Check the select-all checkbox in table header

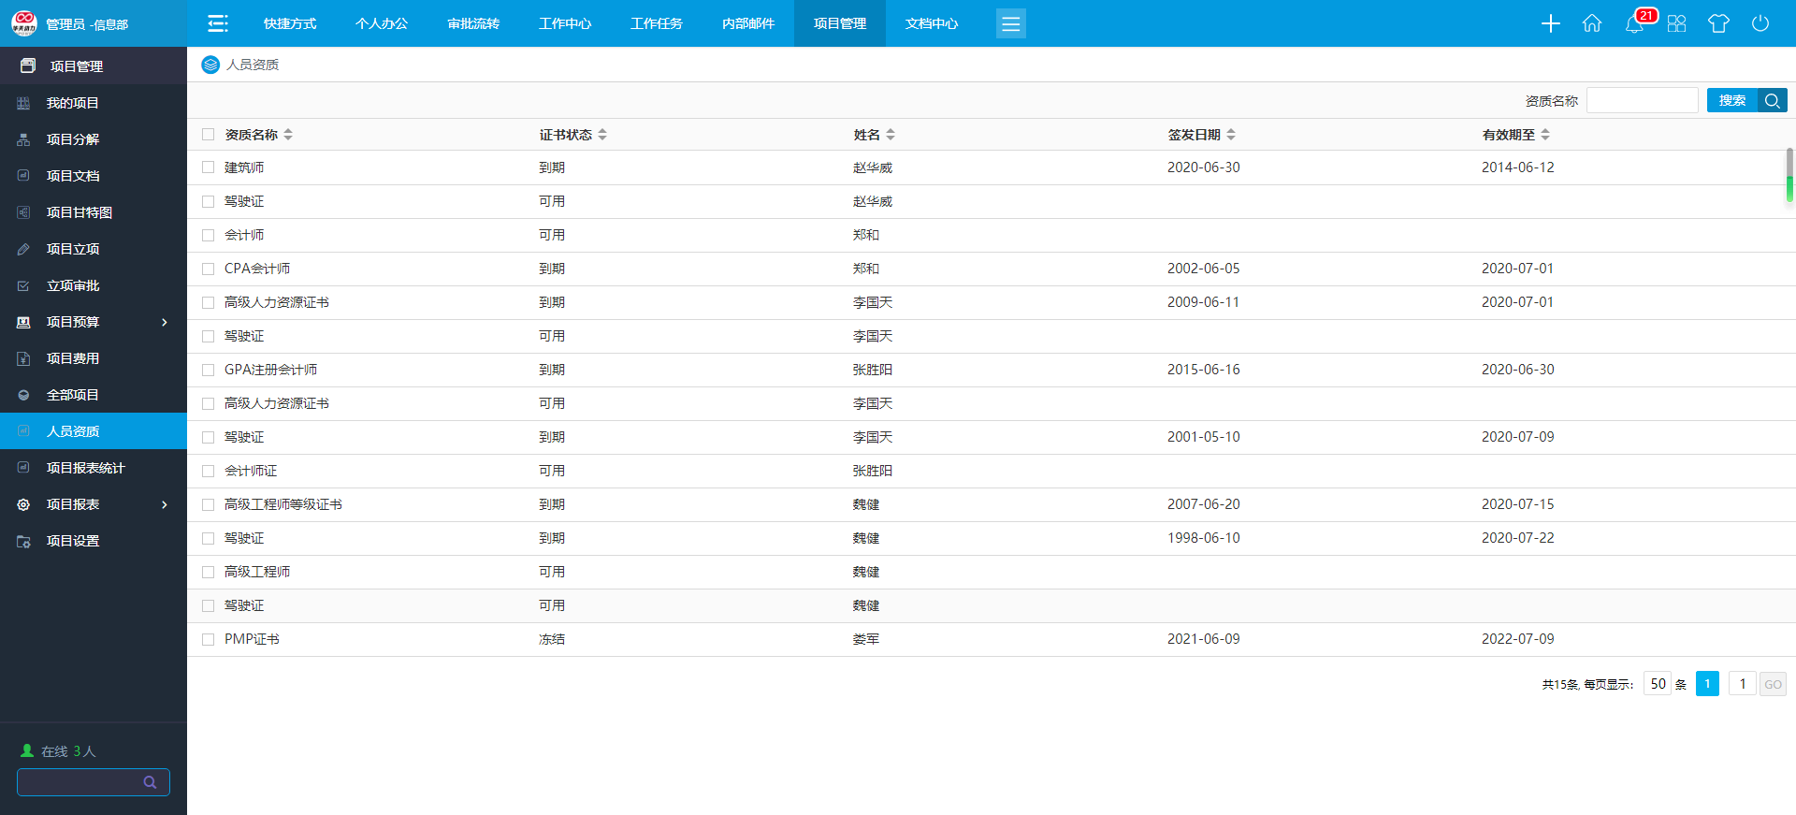coord(209,135)
